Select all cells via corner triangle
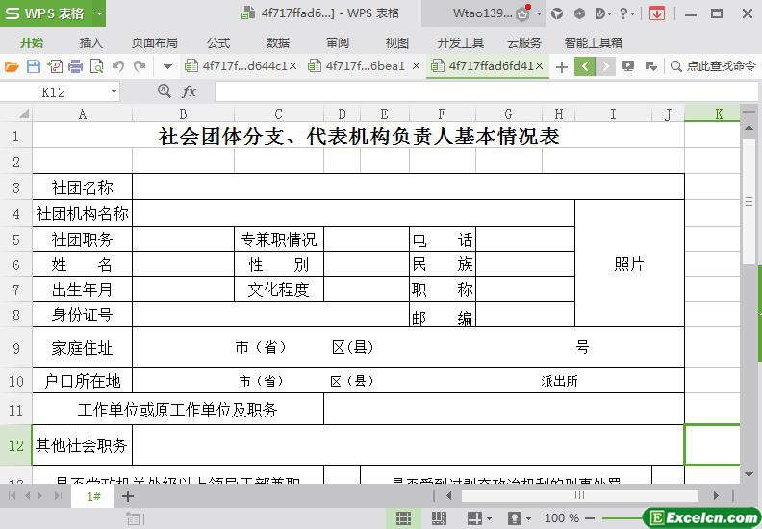762x529 pixels. 23,114
